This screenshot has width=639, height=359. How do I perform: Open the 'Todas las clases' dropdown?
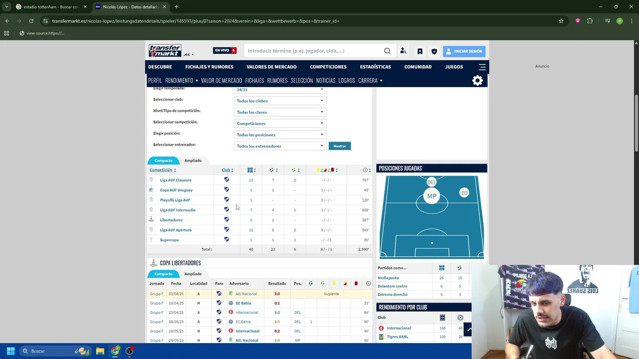tap(280, 112)
